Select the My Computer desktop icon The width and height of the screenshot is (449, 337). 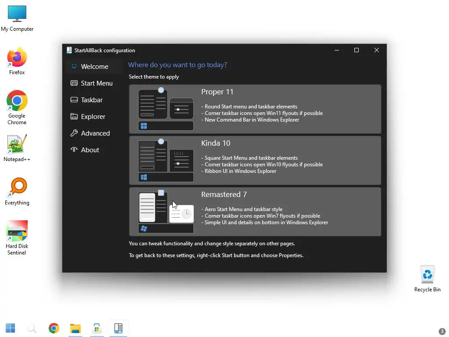click(x=17, y=18)
